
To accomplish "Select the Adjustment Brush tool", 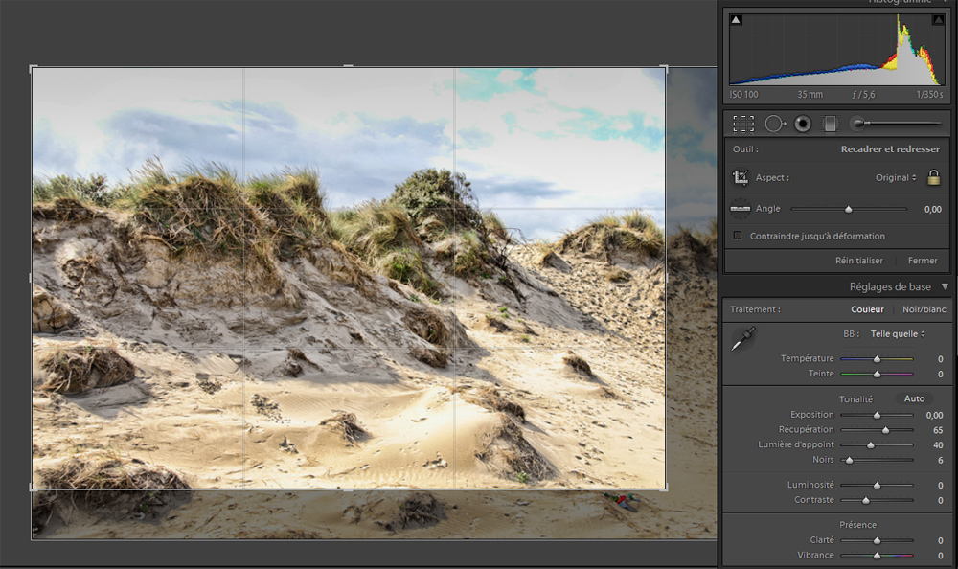I will (896, 125).
